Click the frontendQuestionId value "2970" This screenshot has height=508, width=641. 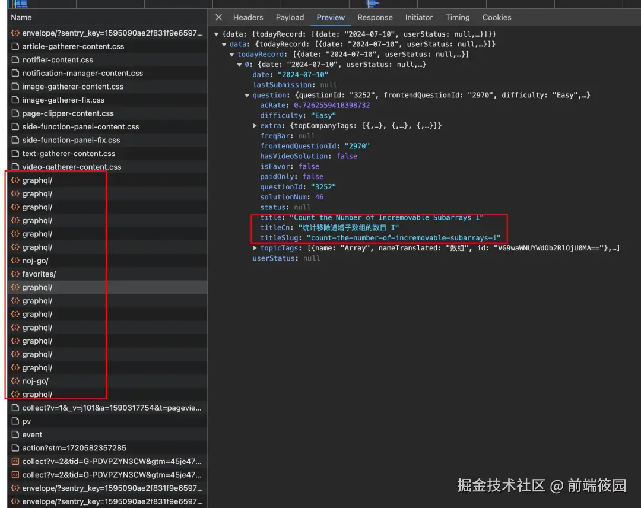pyautogui.click(x=357, y=147)
